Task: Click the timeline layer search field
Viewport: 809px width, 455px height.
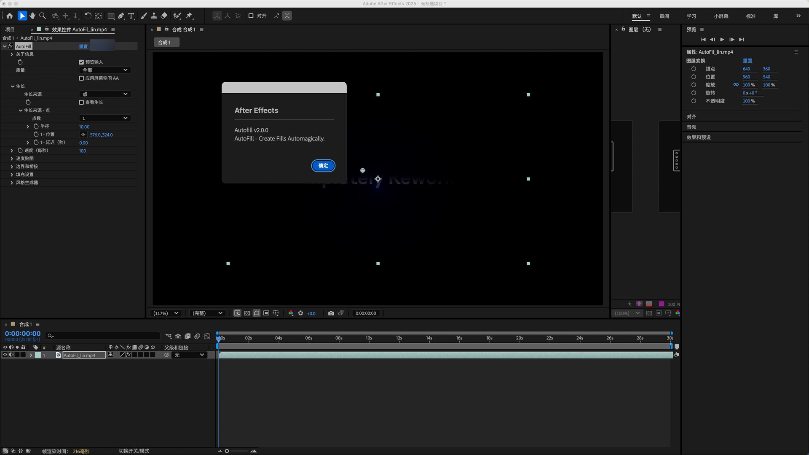Action: click(103, 336)
